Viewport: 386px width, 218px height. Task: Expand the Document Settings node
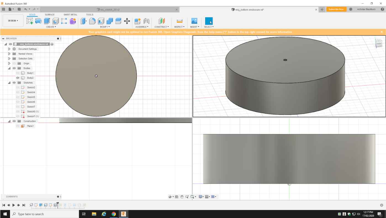(9, 49)
